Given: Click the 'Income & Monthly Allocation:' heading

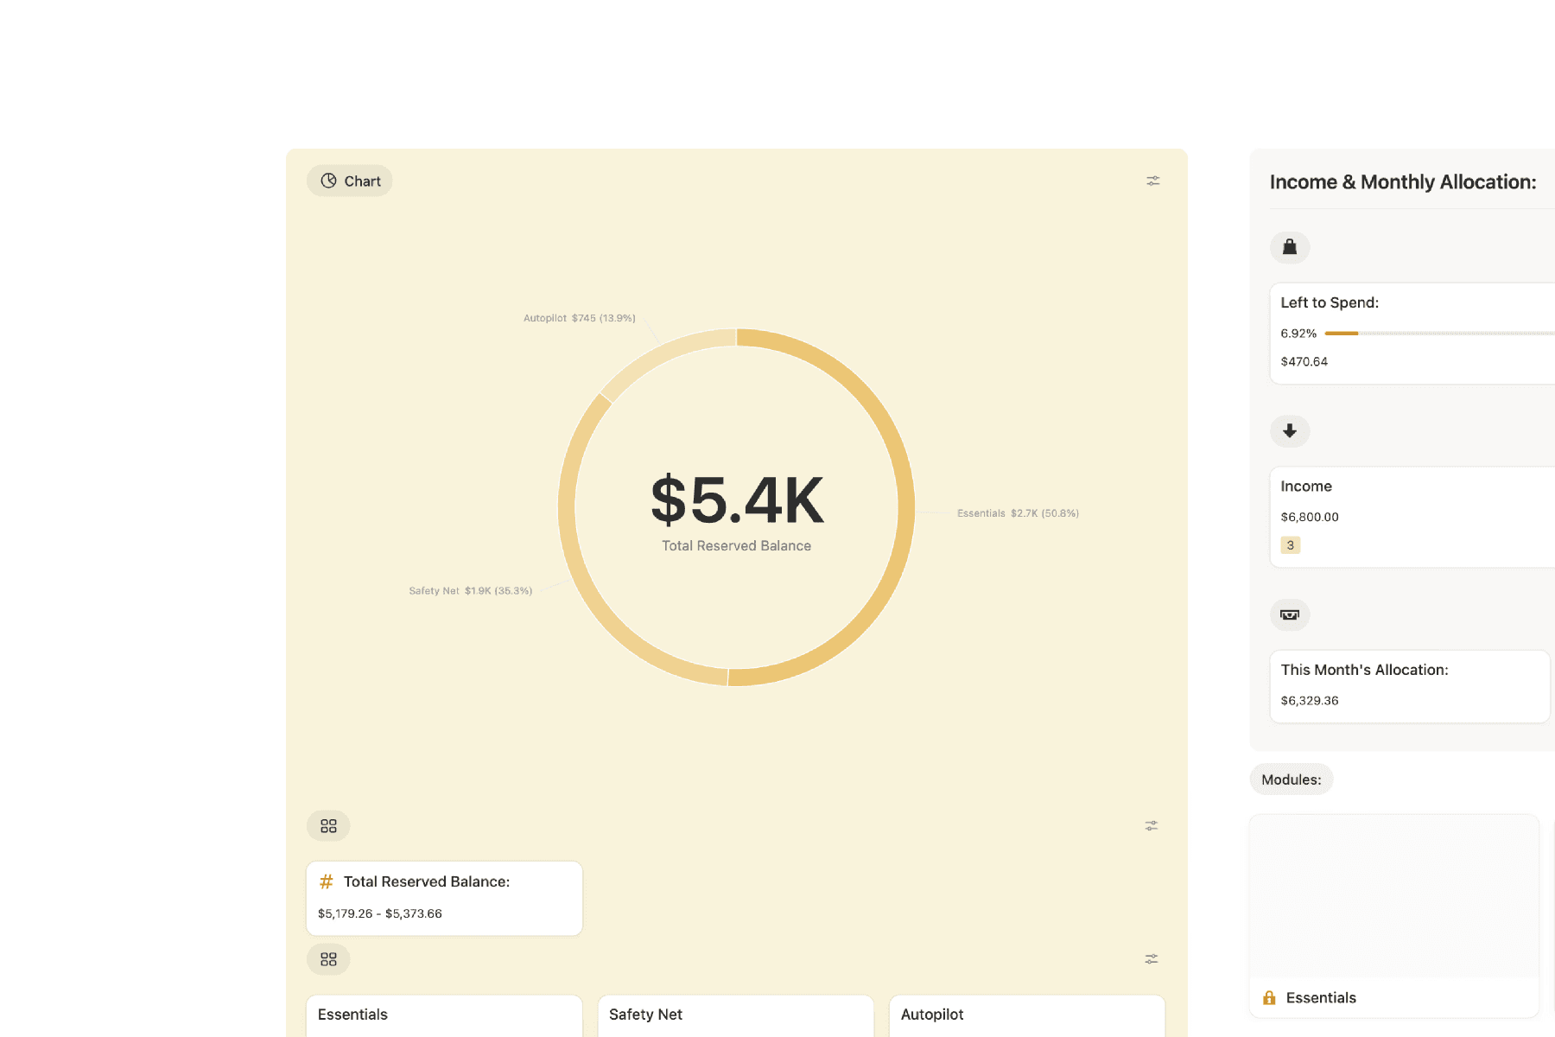Looking at the screenshot, I should tap(1403, 182).
